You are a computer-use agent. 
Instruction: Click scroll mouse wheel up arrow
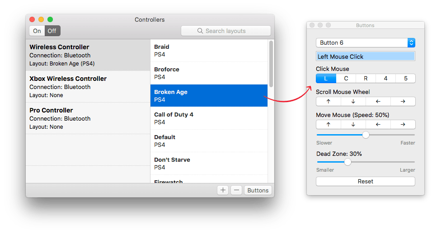click(329, 101)
